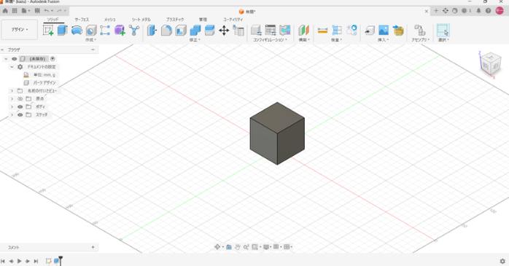The height and width of the screenshot is (266, 509).
Task: Select the Shell tool
Action: tap(181, 30)
